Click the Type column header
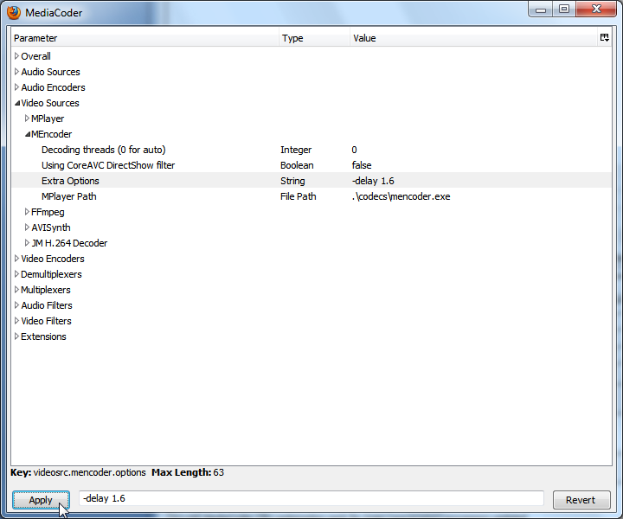Image resolution: width=623 pixels, height=519 pixels. pos(314,38)
